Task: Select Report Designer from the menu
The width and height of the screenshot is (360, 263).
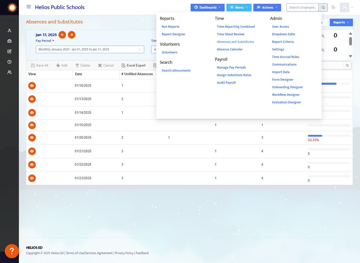Action: 174,34
